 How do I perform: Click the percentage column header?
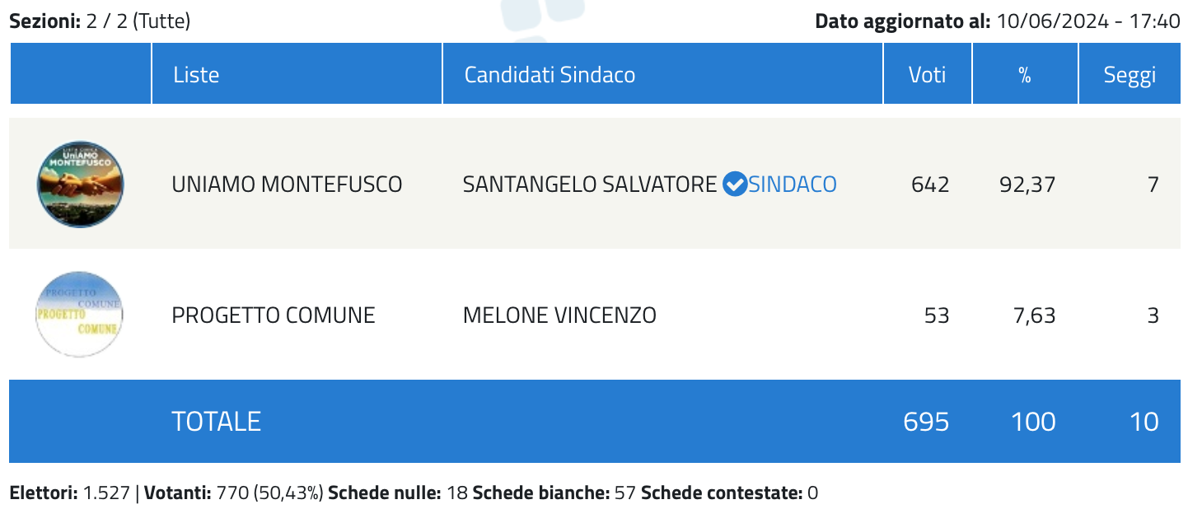(x=1025, y=75)
